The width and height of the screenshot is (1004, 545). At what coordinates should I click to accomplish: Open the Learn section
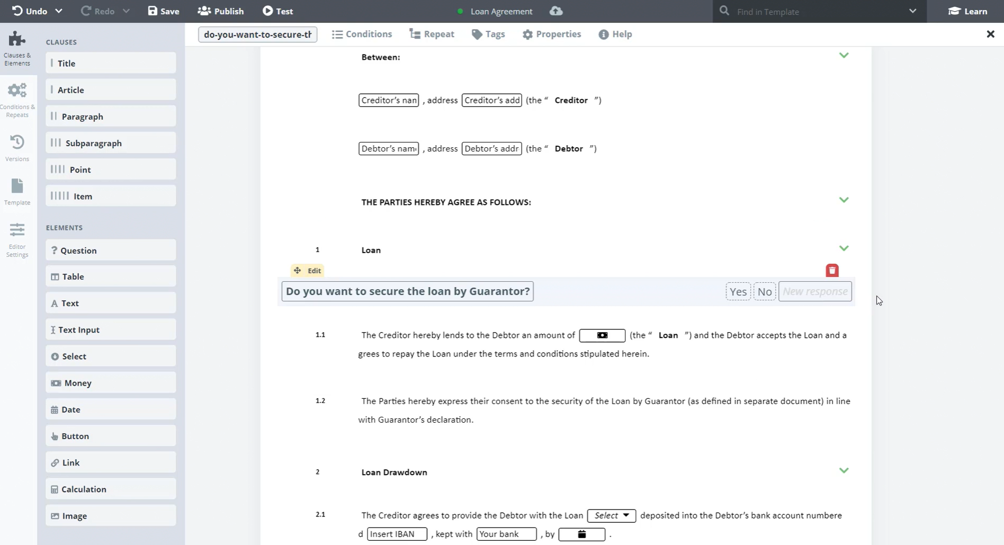click(967, 11)
